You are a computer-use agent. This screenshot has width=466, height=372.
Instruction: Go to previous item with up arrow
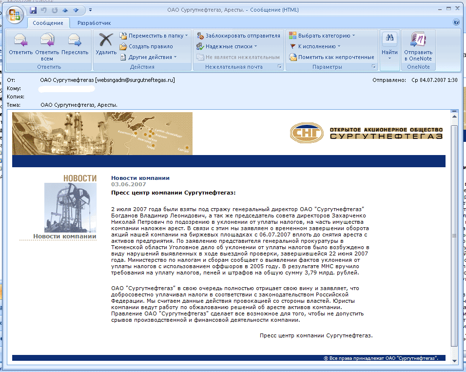tap(65, 10)
